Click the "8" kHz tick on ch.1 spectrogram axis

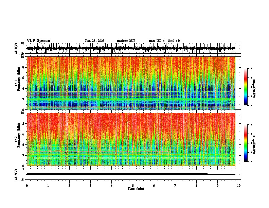(x=23, y=67)
